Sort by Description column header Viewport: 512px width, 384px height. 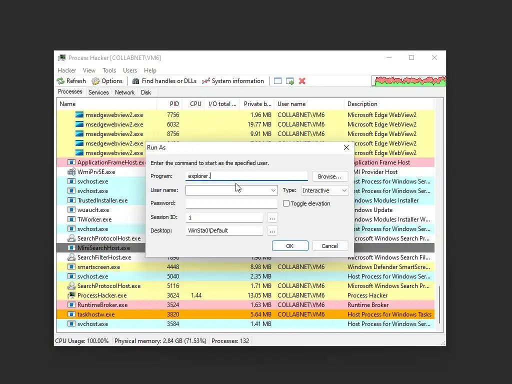[389, 104]
